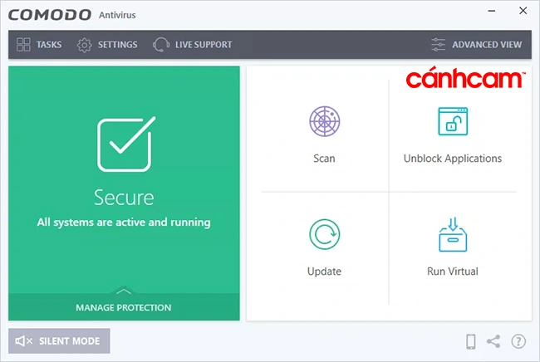Click the Update label
The height and width of the screenshot is (362, 540).
click(324, 271)
